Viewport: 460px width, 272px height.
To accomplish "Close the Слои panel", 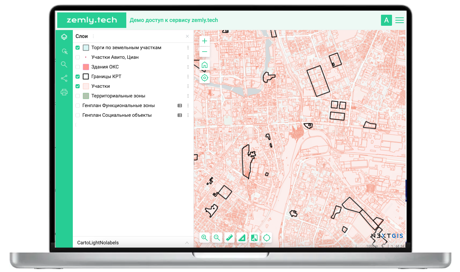I will tap(187, 36).
